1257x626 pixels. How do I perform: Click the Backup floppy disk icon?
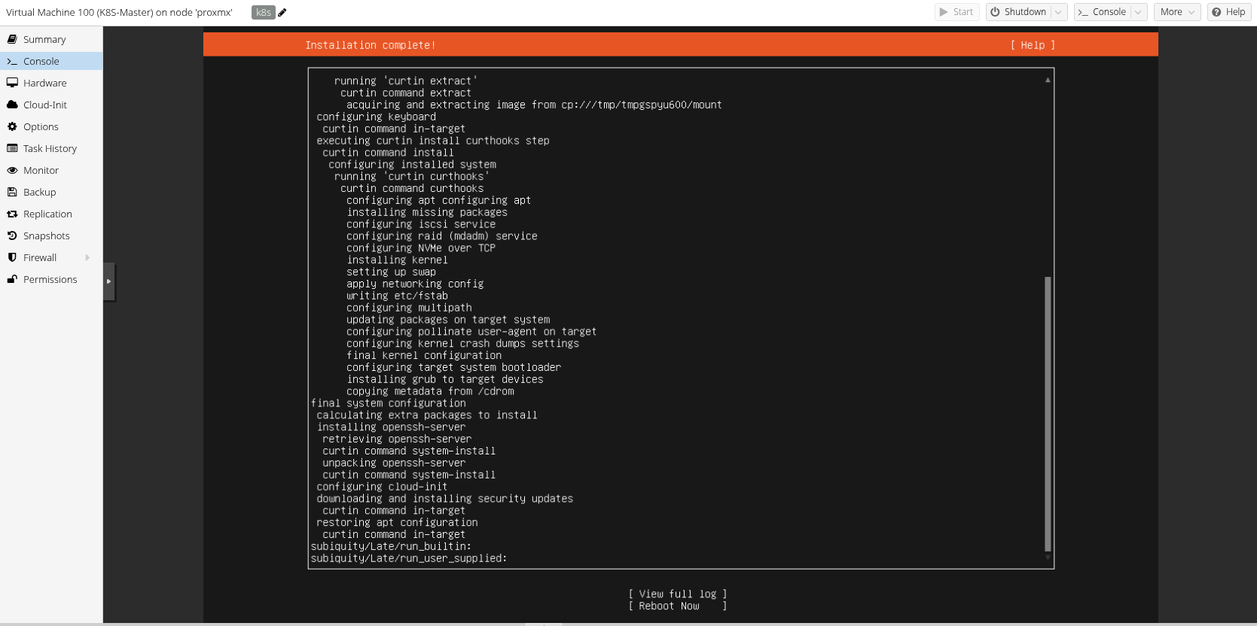12,192
